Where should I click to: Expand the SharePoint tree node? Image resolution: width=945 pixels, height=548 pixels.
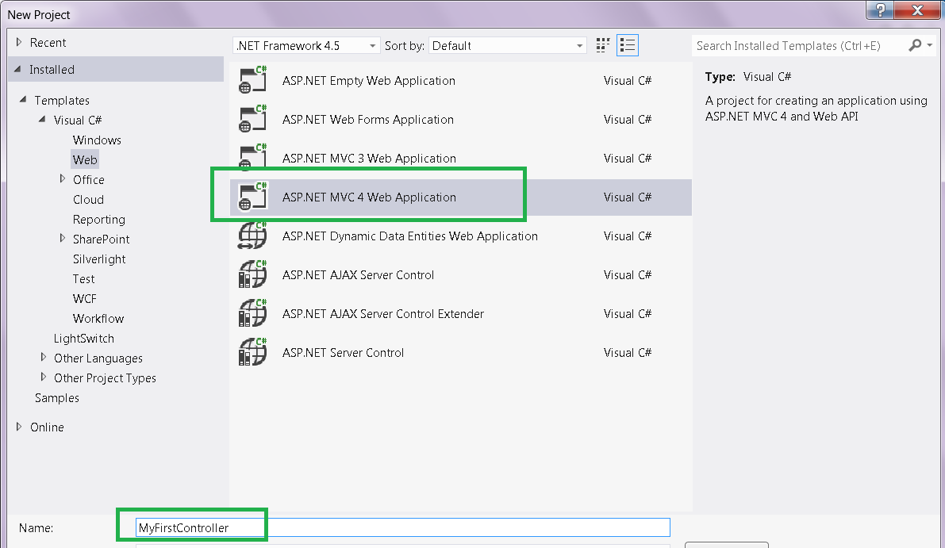[63, 239]
